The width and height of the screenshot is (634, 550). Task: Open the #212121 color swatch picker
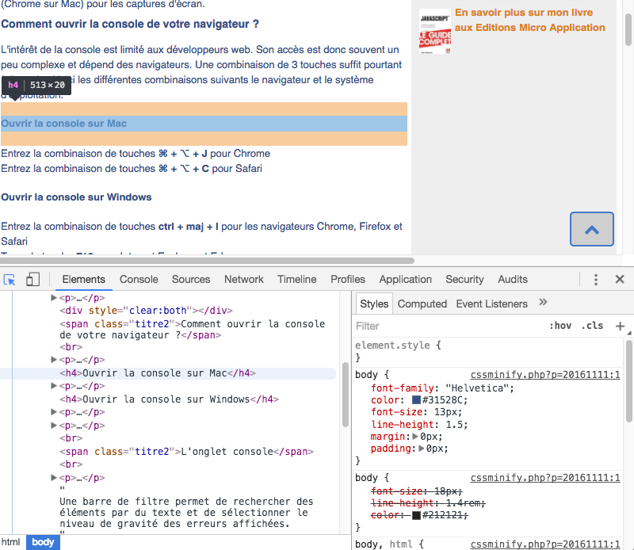pos(416,515)
